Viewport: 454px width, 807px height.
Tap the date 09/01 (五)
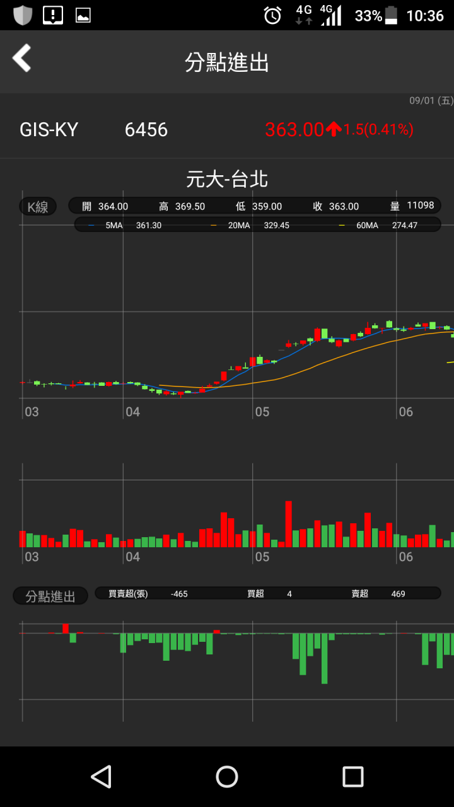point(431,101)
